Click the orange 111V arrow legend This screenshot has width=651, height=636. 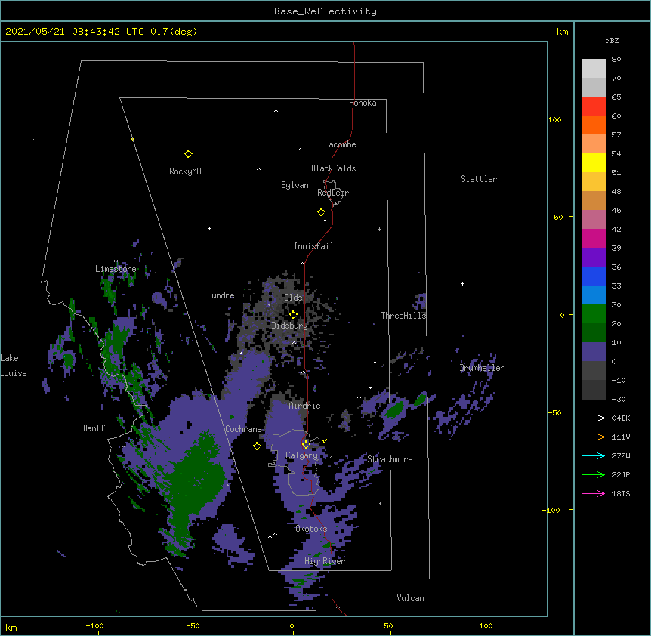click(594, 437)
